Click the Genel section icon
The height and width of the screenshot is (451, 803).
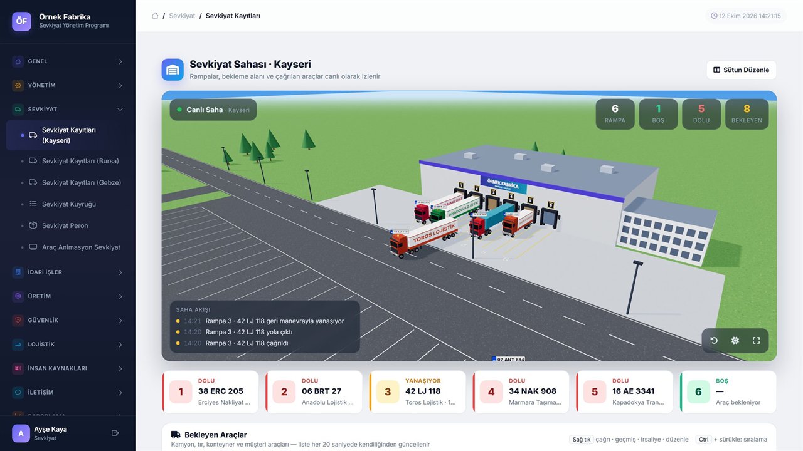18,61
